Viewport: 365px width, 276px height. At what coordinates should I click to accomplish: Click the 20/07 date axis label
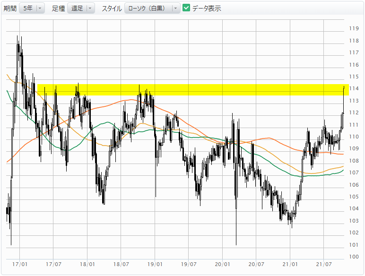[256, 264]
